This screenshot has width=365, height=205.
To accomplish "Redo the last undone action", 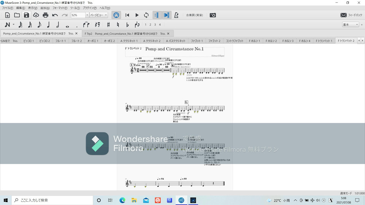I will 65,15.
